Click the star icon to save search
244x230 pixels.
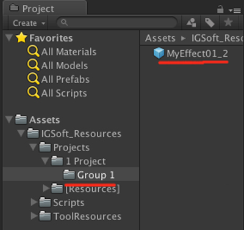pyautogui.click(x=228, y=22)
